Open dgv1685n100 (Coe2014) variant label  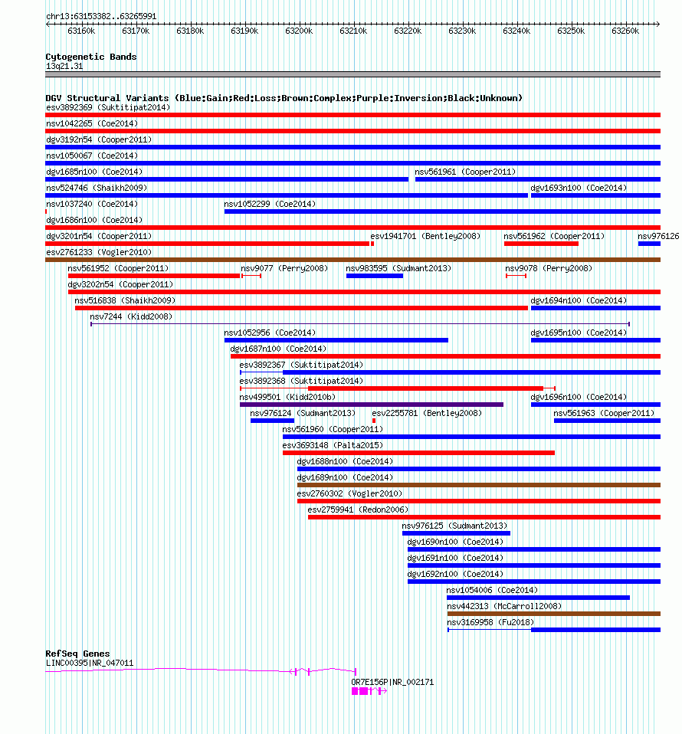(x=94, y=172)
